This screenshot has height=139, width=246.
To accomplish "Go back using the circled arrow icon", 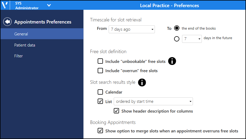I will tap(7, 22).
